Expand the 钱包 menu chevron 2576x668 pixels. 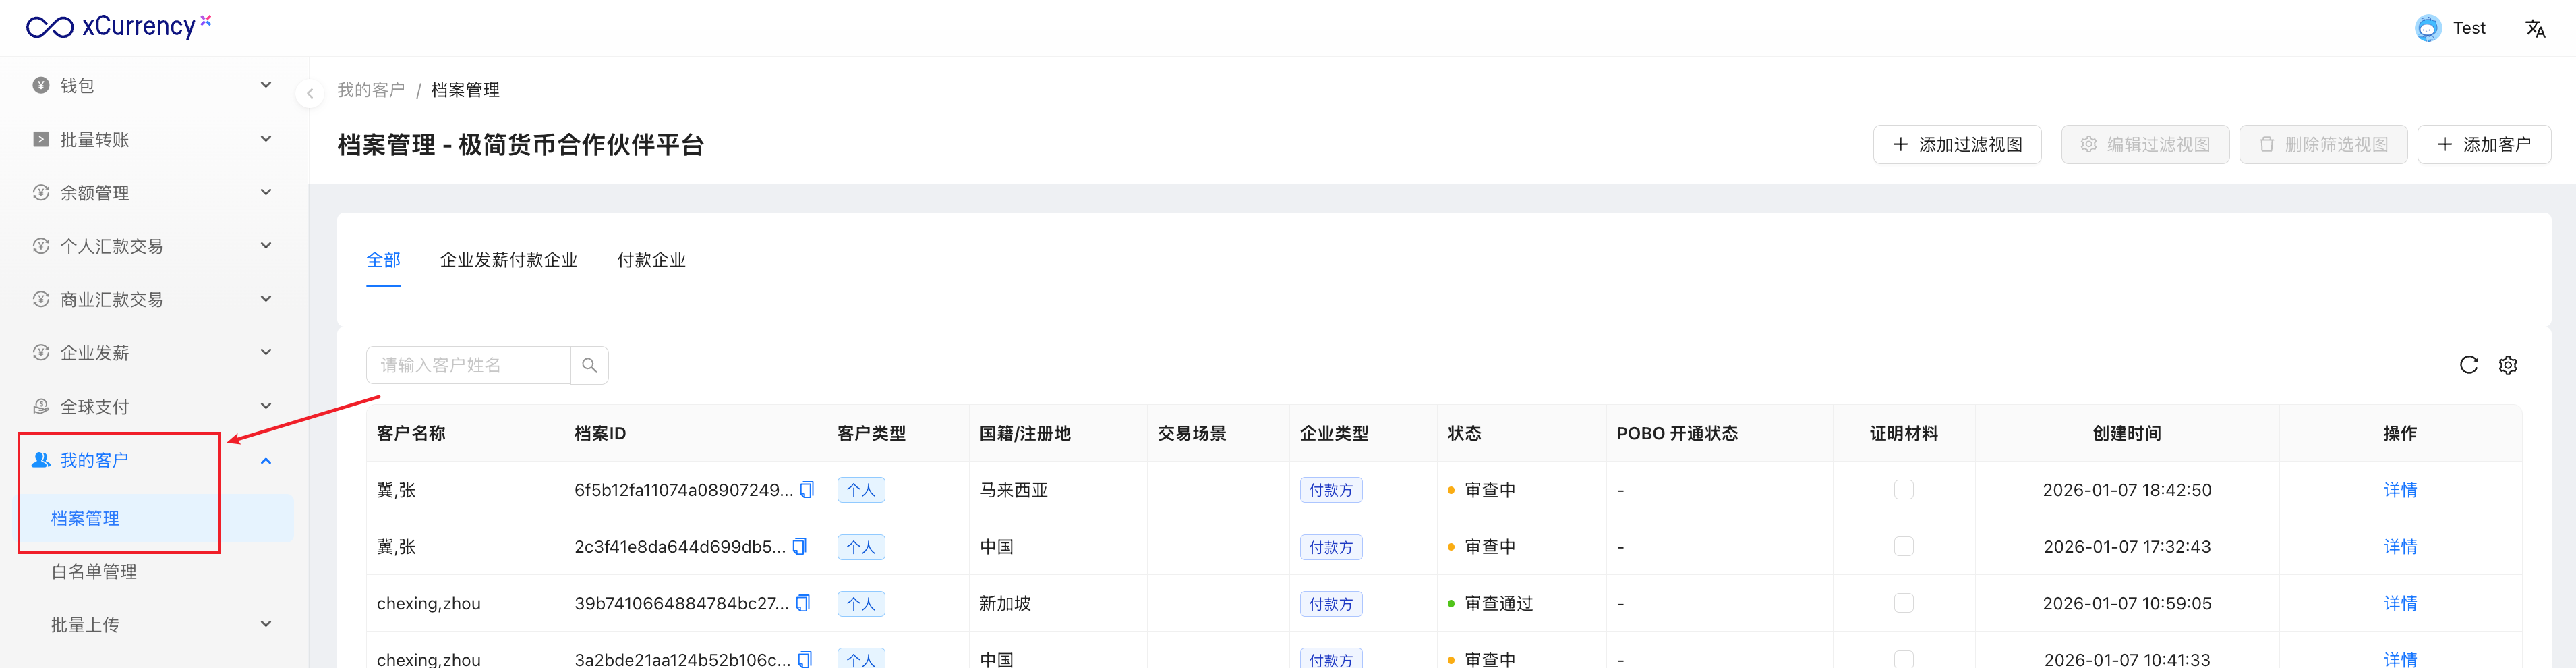[x=266, y=85]
